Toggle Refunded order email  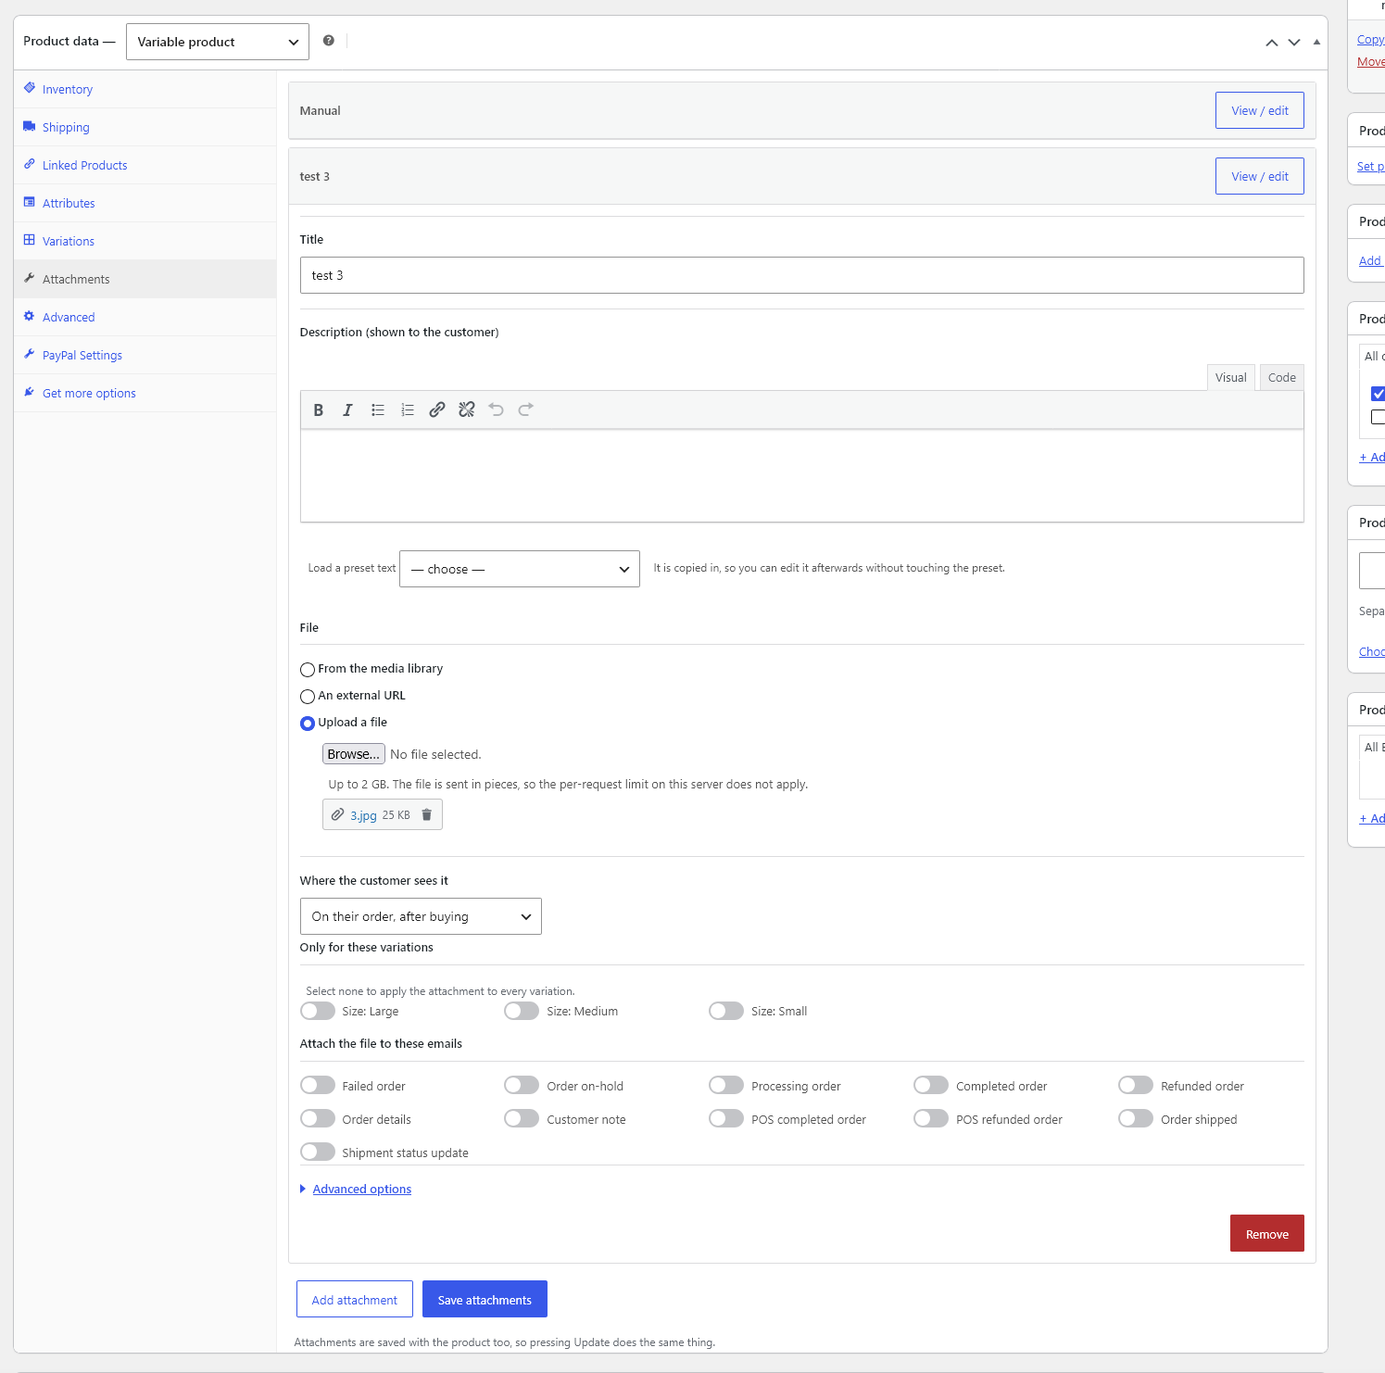pyautogui.click(x=1136, y=1085)
